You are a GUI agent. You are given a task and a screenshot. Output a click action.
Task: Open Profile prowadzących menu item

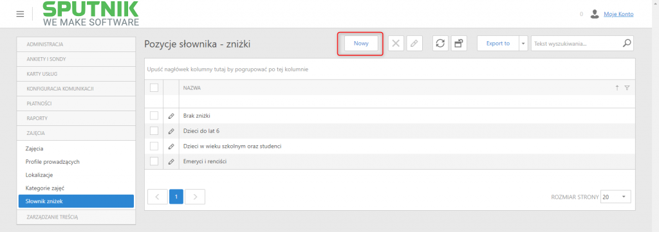point(53,161)
